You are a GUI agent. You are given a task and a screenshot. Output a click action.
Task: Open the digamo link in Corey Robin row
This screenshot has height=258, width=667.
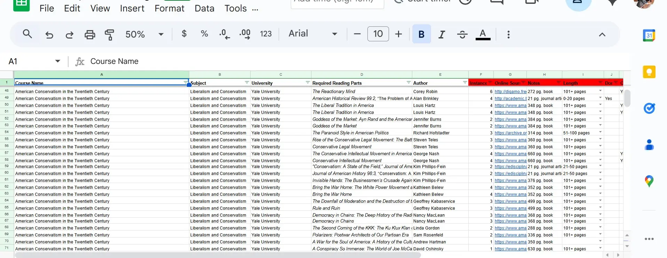coord(510,92)
